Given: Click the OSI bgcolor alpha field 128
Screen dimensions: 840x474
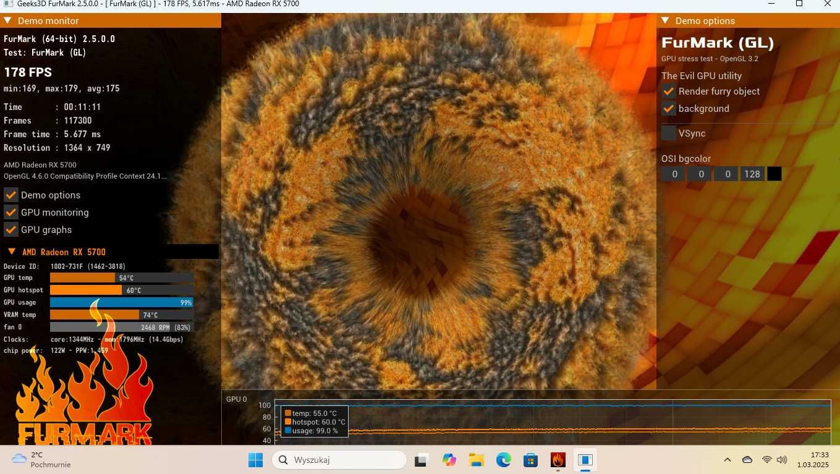Looking at the screenshot, I should 752,174.
